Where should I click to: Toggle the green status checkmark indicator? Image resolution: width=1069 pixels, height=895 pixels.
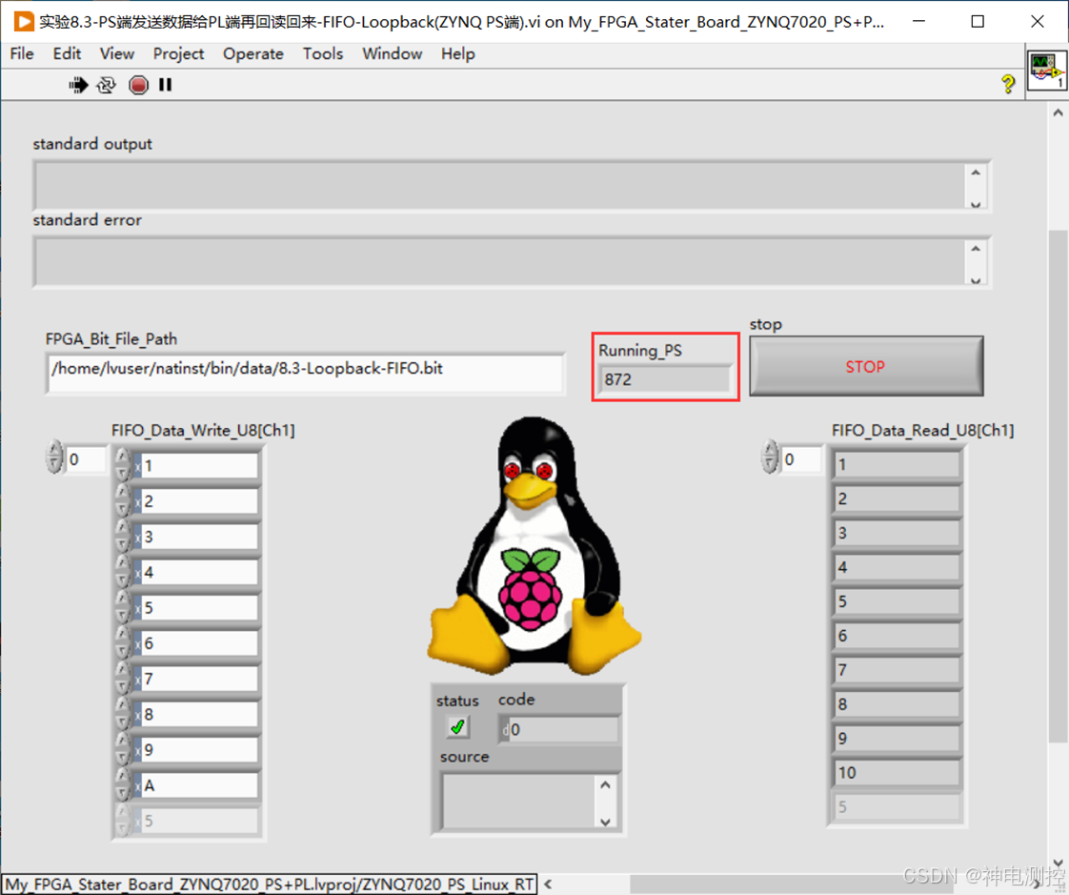(x=457, y=727)
